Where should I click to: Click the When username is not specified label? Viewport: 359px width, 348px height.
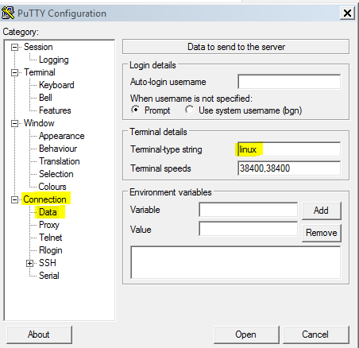coord(191,99)
